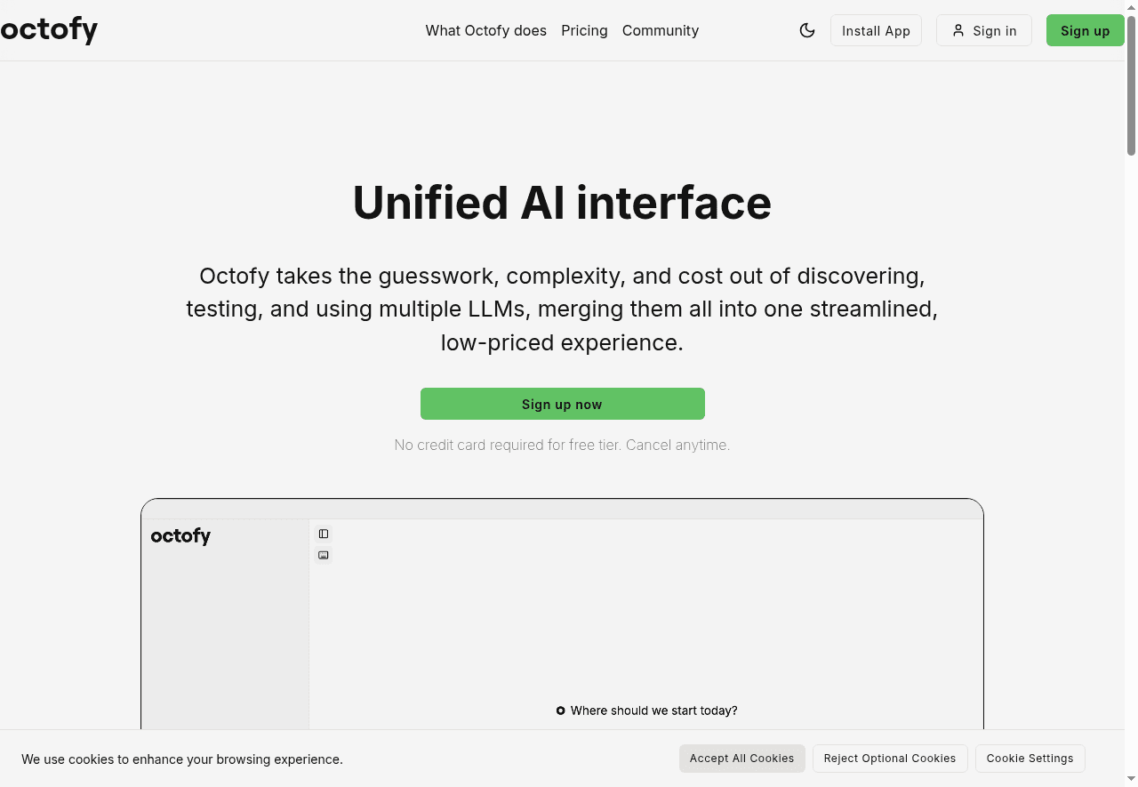Toggle dark mode with the moon icon
Image resolution: width=1138 pixels, height=787 pixels.
(806, 29)
